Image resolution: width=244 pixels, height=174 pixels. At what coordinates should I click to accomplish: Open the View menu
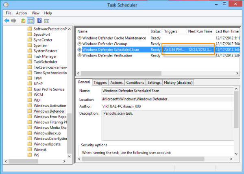[35, 13]
